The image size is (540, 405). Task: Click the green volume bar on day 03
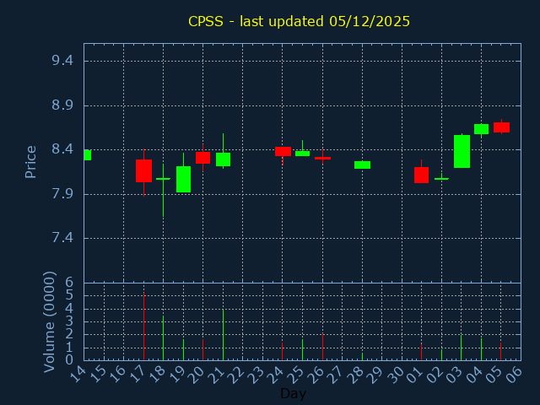[461, 348]
